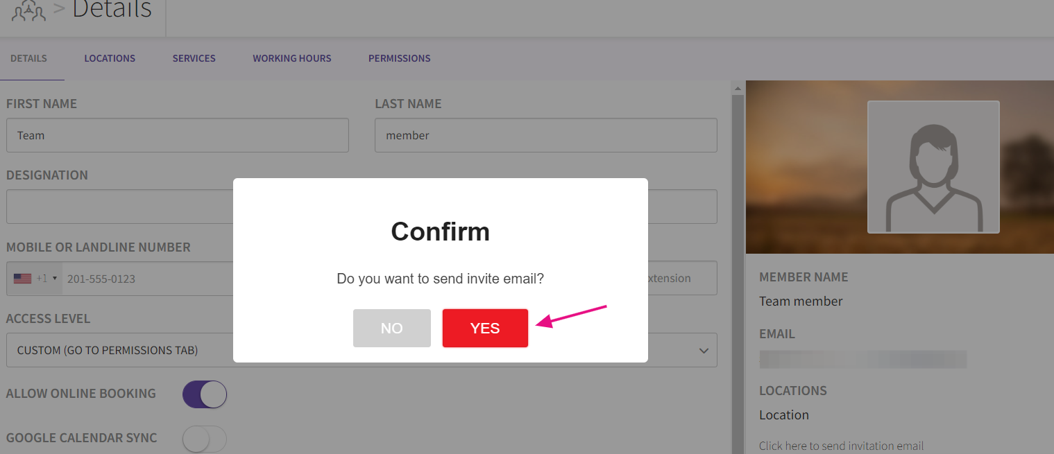Click the phone number input field
Image resolution: width=1054 pixels, height=454 pixels.
[146, 279]
